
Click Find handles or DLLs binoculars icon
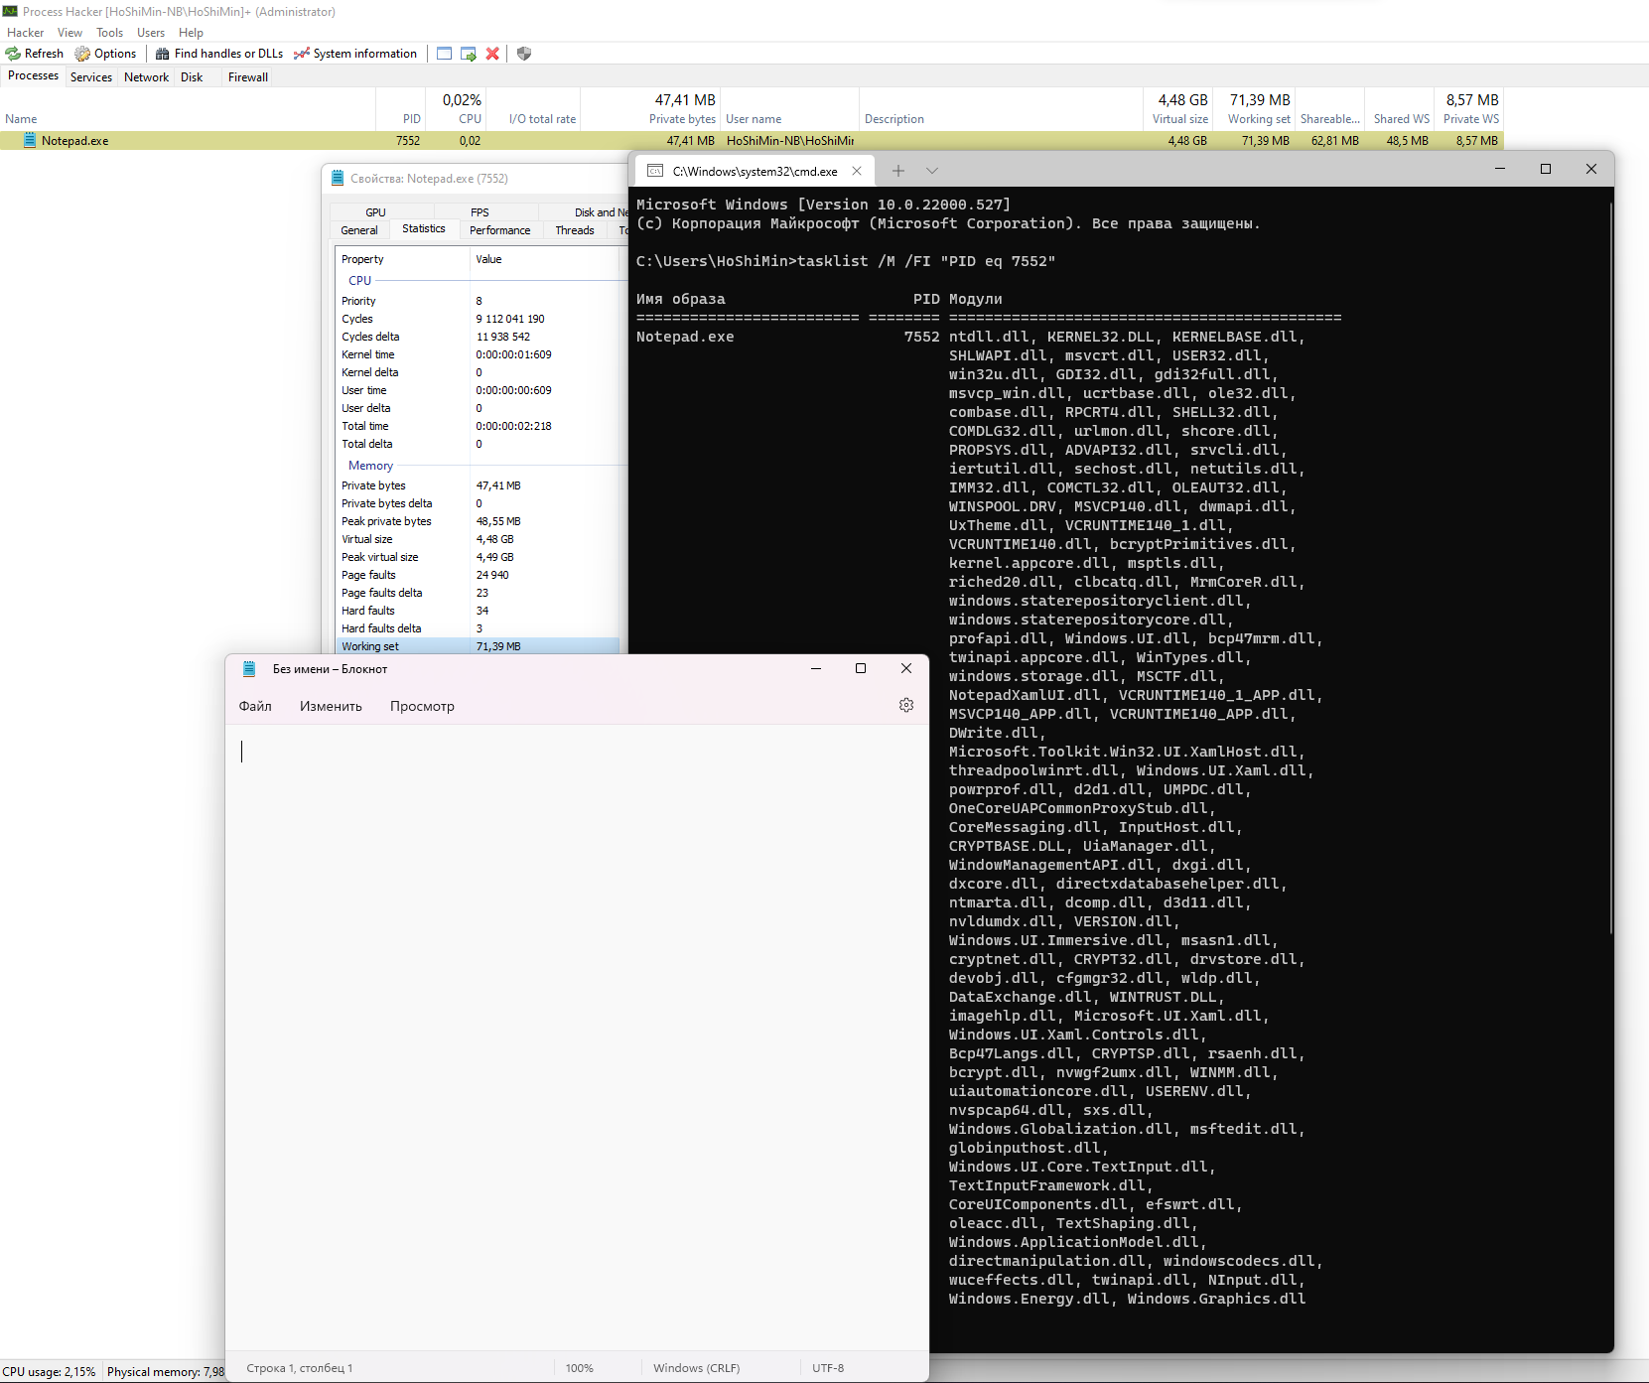click(163, 54)
